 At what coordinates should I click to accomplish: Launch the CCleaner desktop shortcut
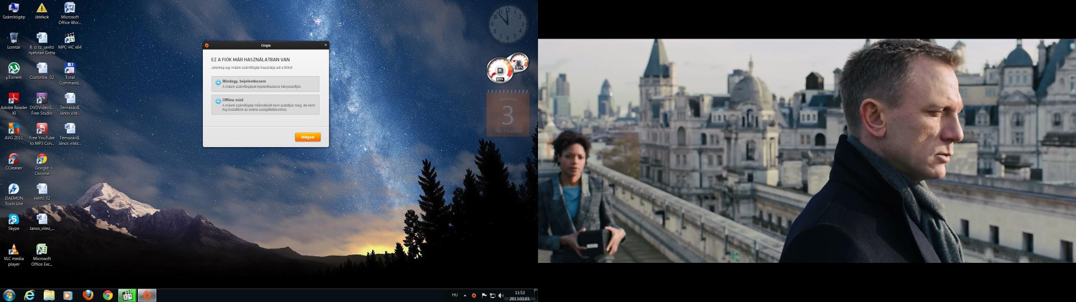tap(13, 162)
